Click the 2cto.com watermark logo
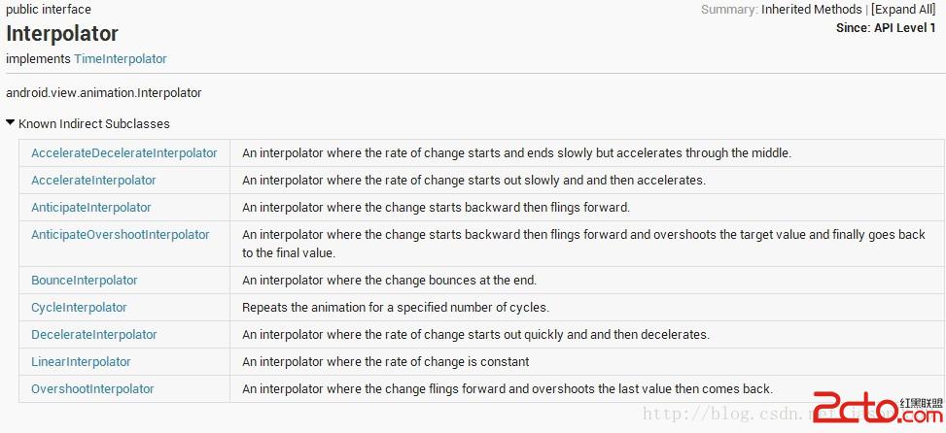Viewport: 946px width, 433px height. tap(875, 408)
